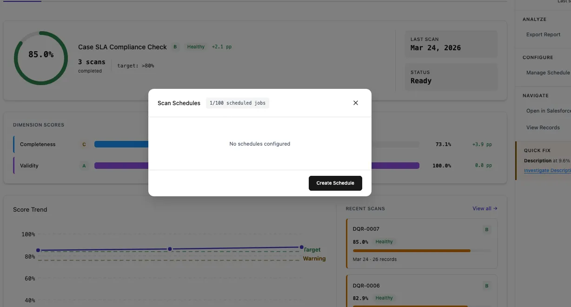The width and height of the screenshot is (571, 307).
Task: Select the Completeness grade C badge
Action: (84, 144)
